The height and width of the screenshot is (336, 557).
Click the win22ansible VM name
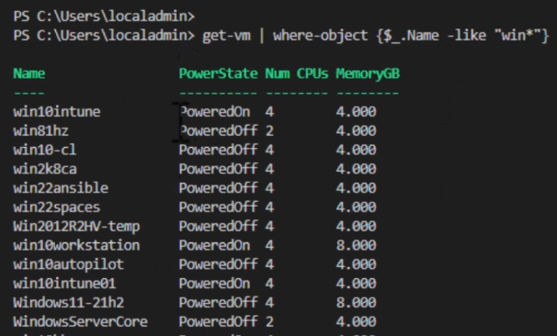[x=61, y=188]
